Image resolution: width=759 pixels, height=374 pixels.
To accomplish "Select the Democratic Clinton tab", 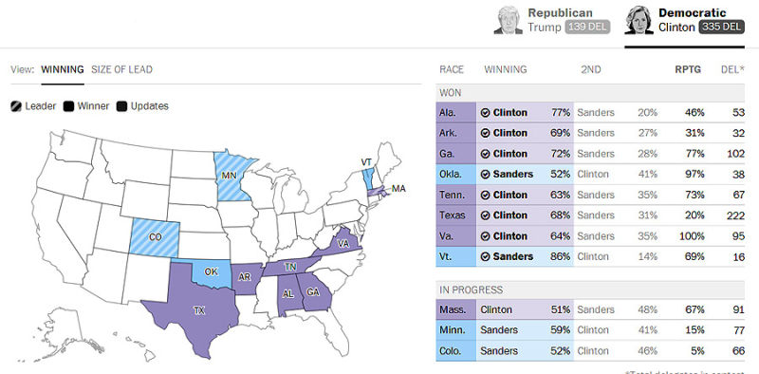I will tap(684, 20).
